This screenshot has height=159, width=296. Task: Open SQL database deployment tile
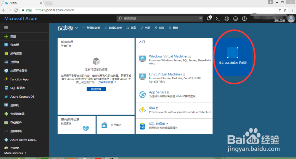(x=233, y=57)
